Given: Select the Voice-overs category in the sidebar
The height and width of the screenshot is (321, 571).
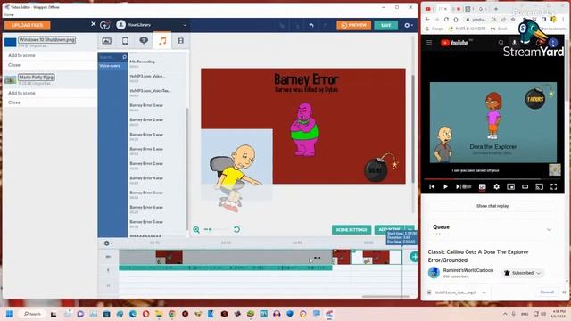Looking at the screenshot, I should (x=110, y=66).
